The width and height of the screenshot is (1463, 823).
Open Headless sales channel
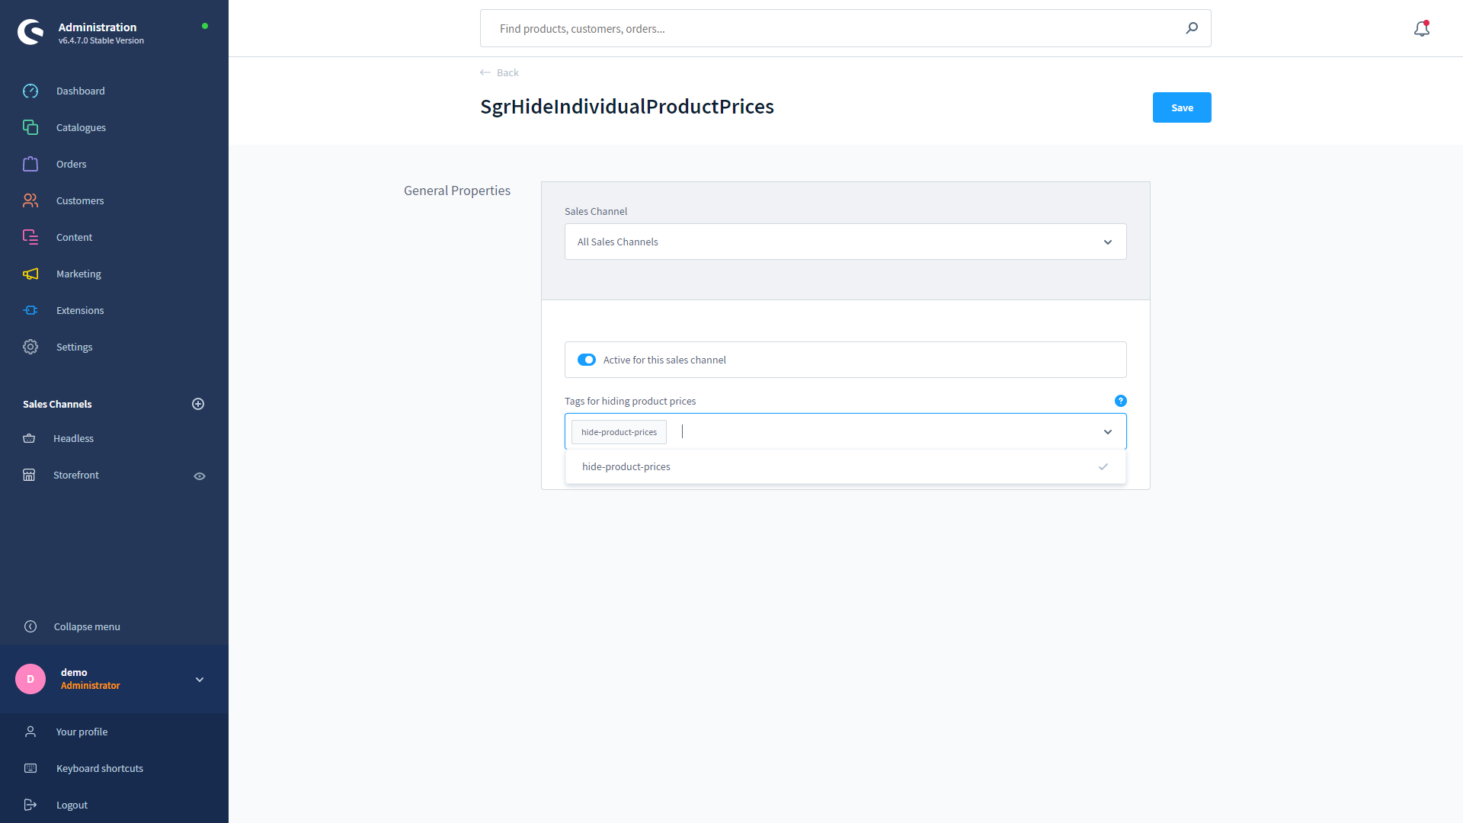point(73,438)
